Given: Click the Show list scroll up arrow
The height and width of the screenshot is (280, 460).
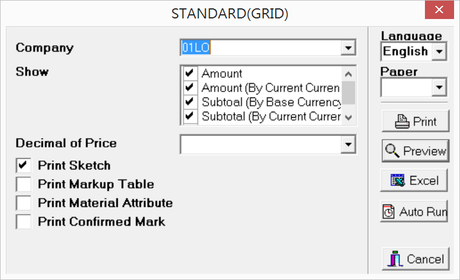Looking at the screenshot, I should click(x=348, y=74).
